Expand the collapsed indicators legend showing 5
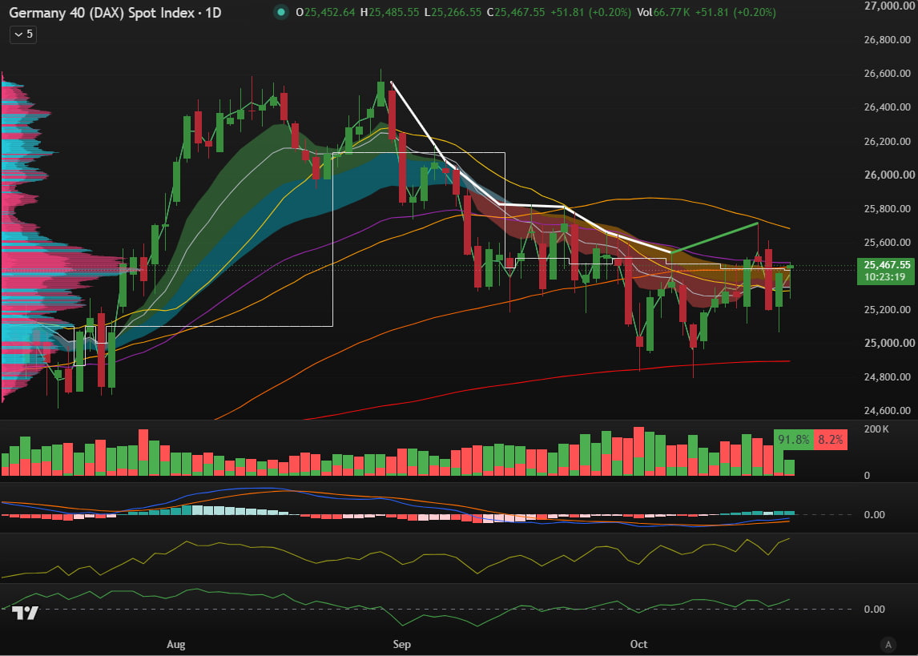Image resolution: width=918 pixels, height=656 pixels. coord(23,34)
